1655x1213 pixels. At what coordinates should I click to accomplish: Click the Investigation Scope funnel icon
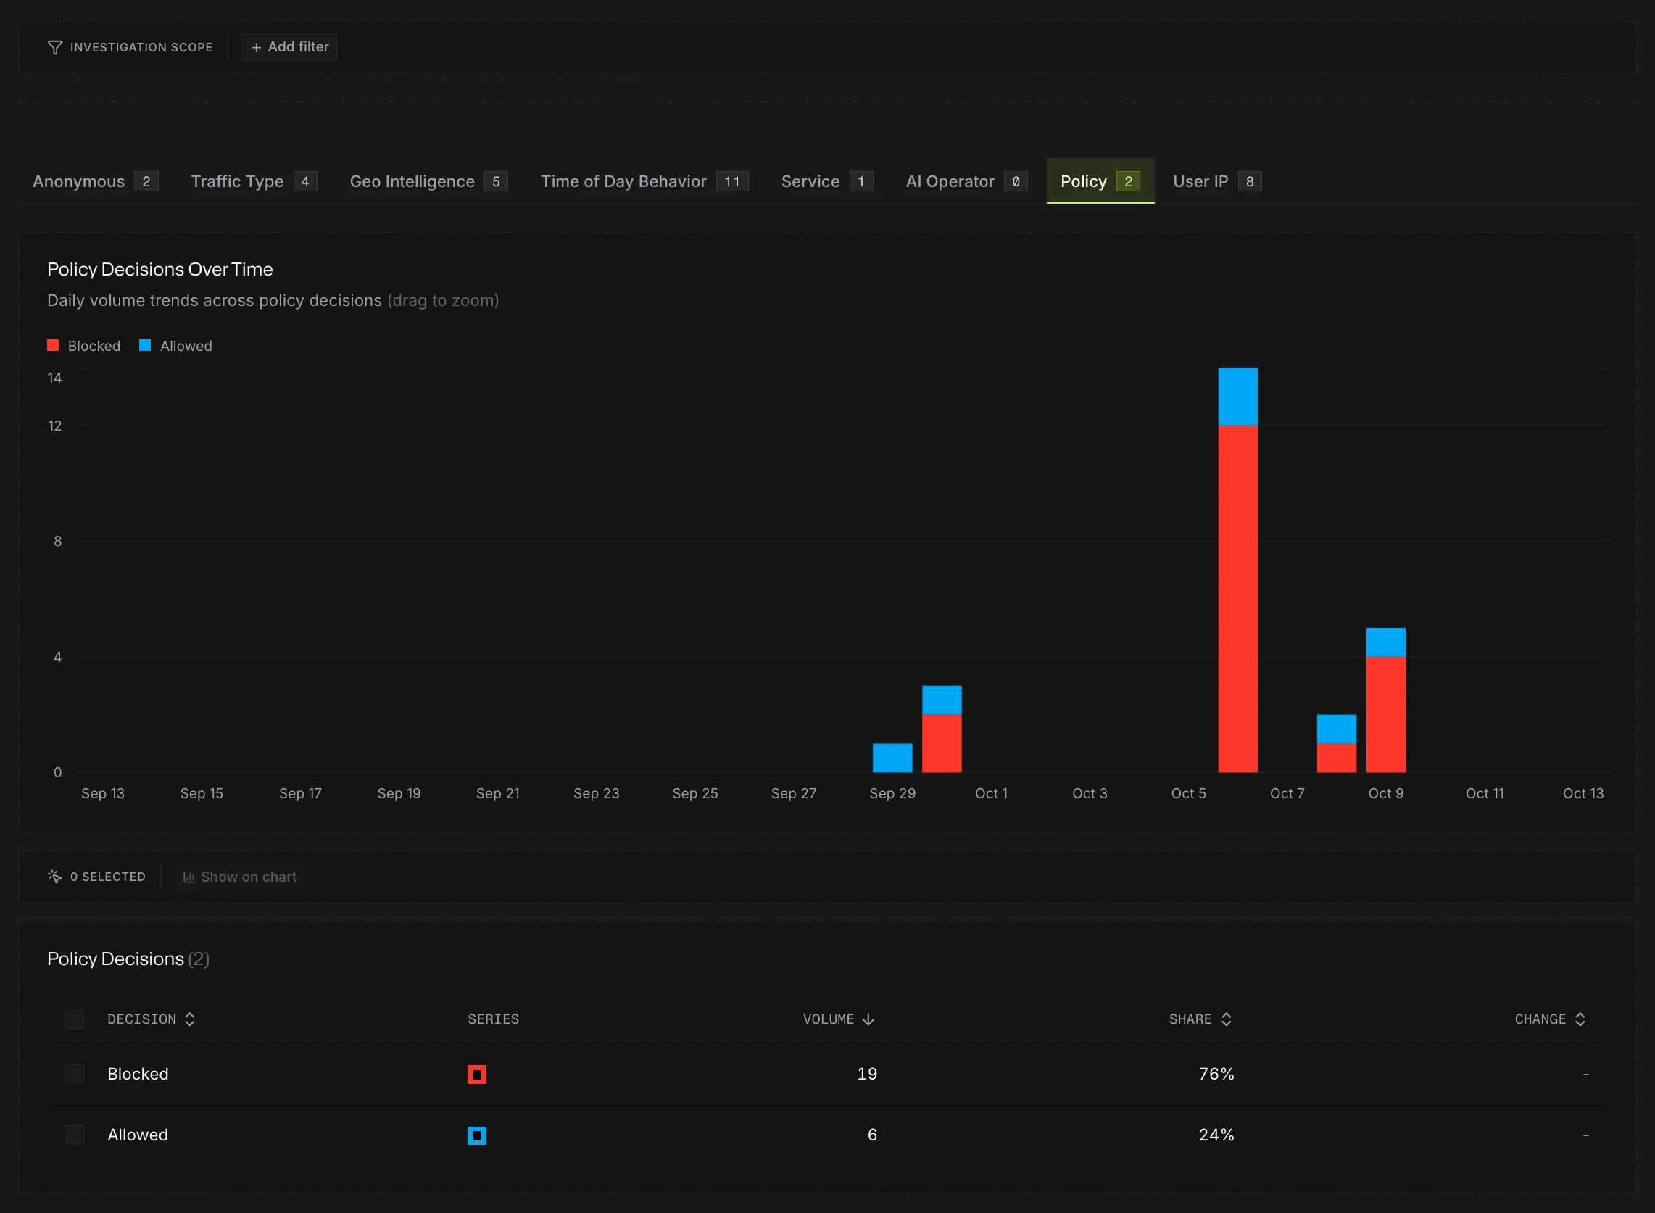(x=55, y=47)
